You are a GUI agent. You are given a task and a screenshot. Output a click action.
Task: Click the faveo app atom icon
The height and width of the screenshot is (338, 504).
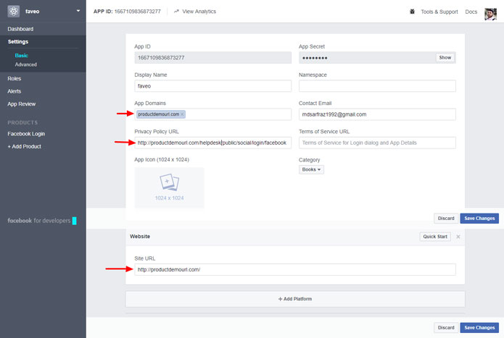pyautogui.click(x=12, y=12)
